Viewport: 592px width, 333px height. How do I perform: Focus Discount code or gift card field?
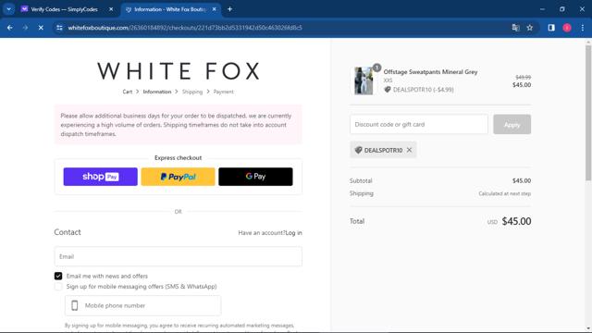(419, 124)
